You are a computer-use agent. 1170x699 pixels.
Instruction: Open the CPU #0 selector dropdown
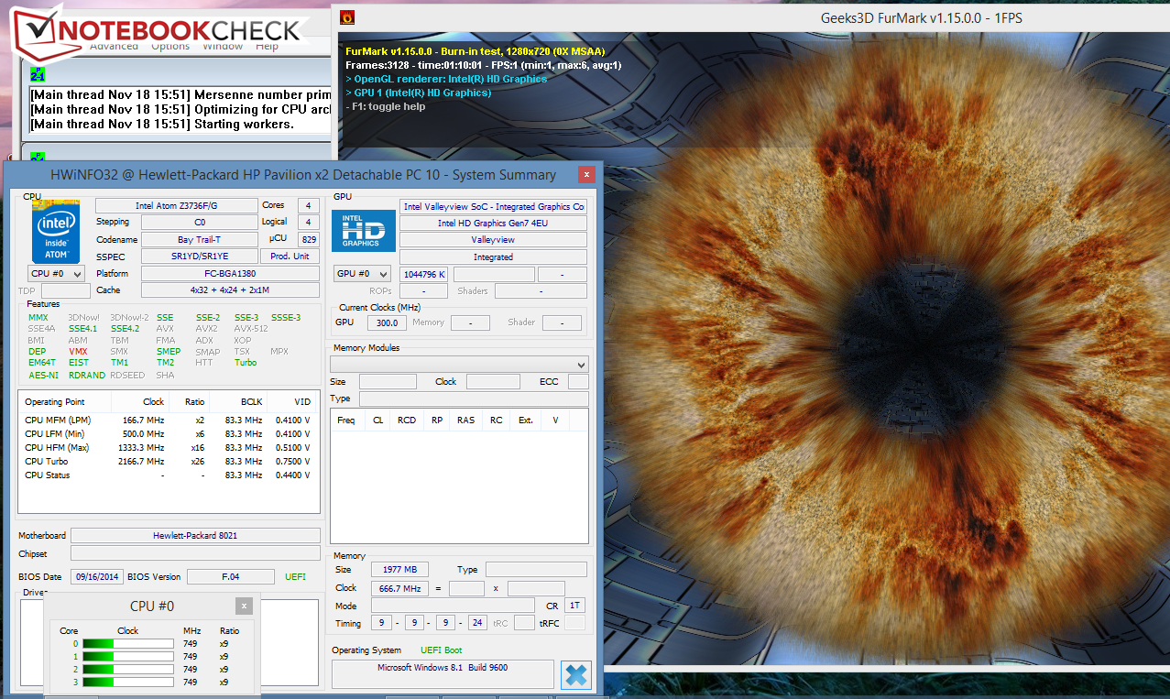click(56, 274)
